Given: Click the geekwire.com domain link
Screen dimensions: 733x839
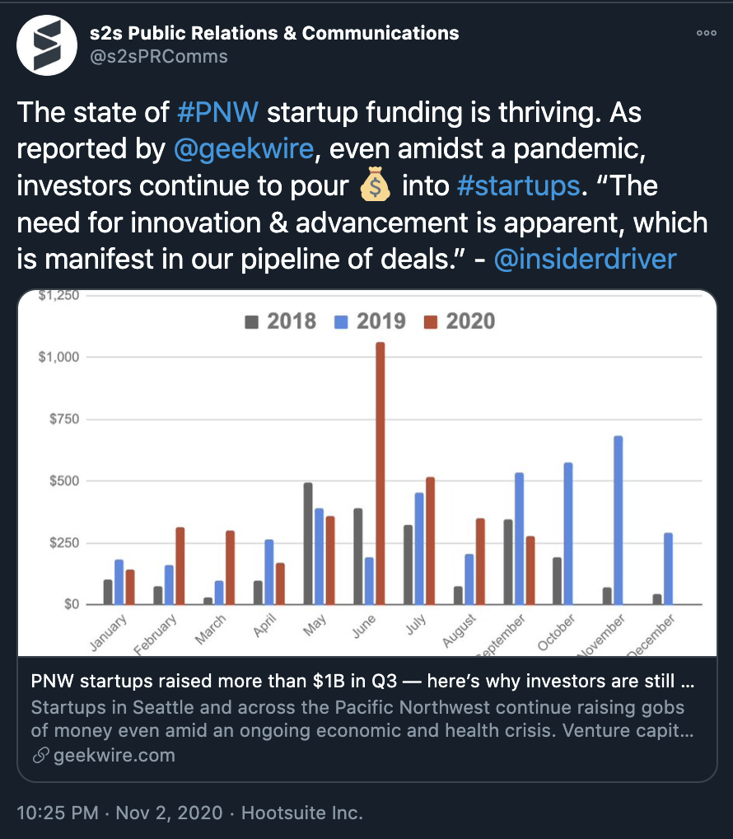Looking at the screenshot, I should pos(114,755).
